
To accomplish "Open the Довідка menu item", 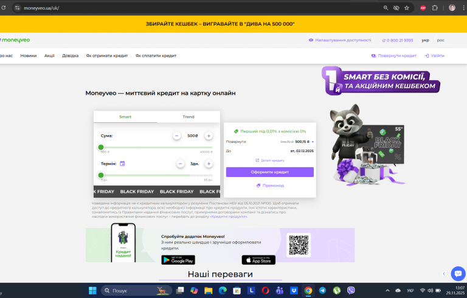I will click(71, 56).
